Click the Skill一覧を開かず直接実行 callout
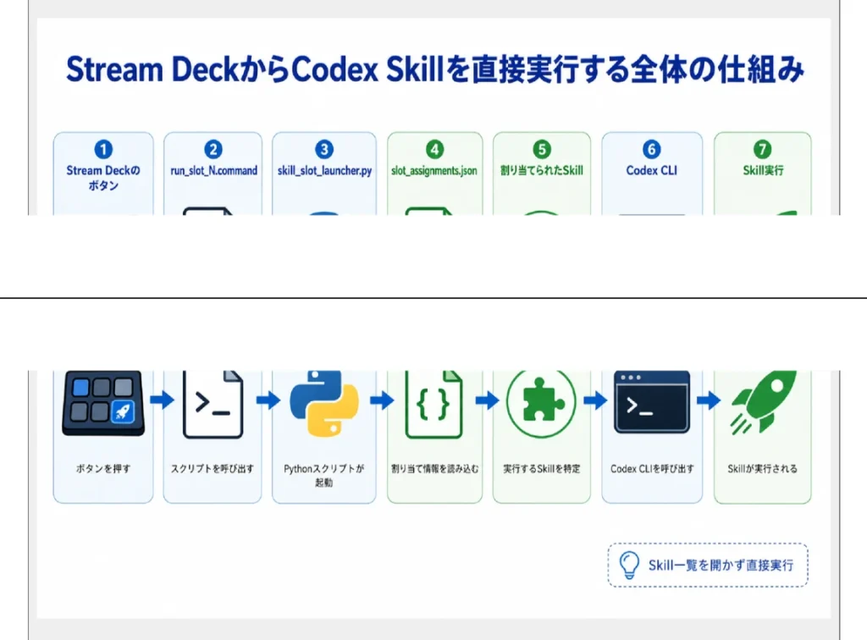The width and height of the screenshot is (867, 640). click(x=708, y=565)
